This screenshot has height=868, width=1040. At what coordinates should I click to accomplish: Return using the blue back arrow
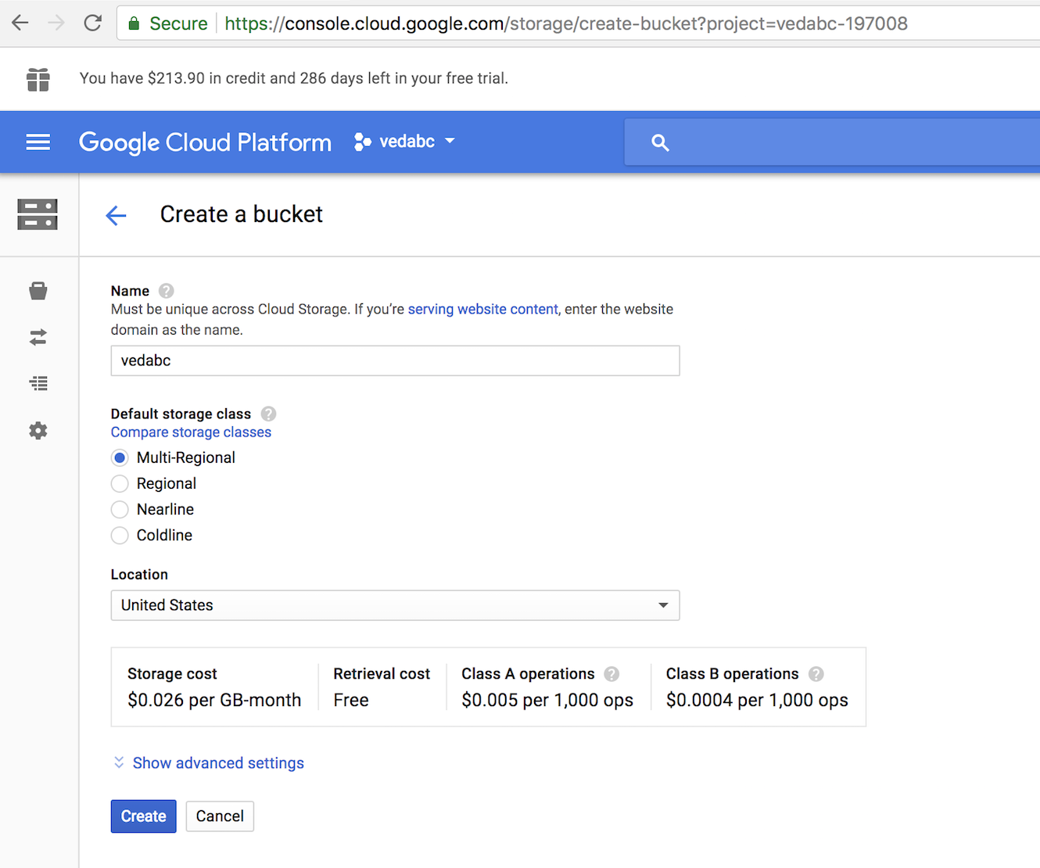116,215
